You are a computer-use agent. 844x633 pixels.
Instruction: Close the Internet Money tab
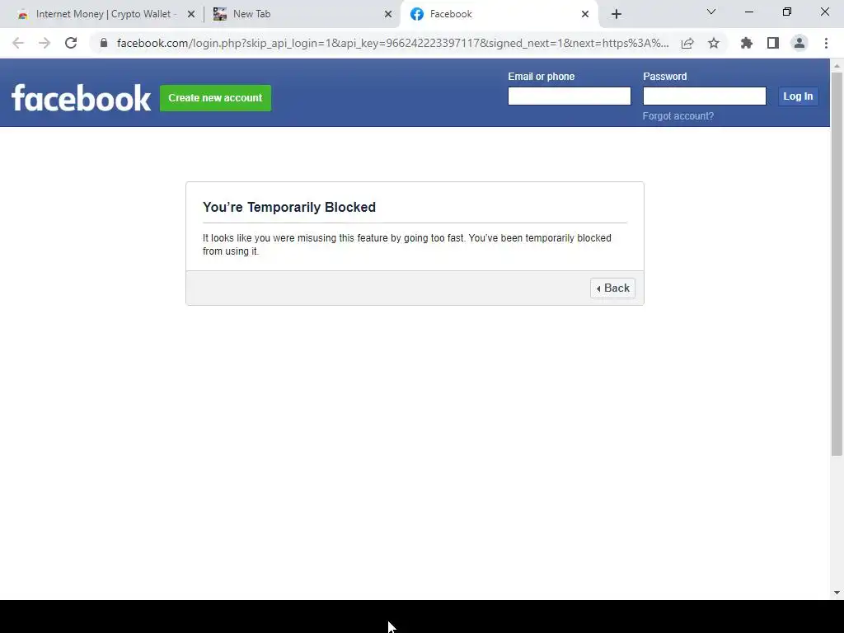coord(191,14)
